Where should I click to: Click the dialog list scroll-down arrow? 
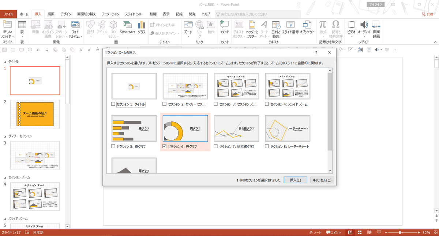pyautogui.click(x=330, y=171)
